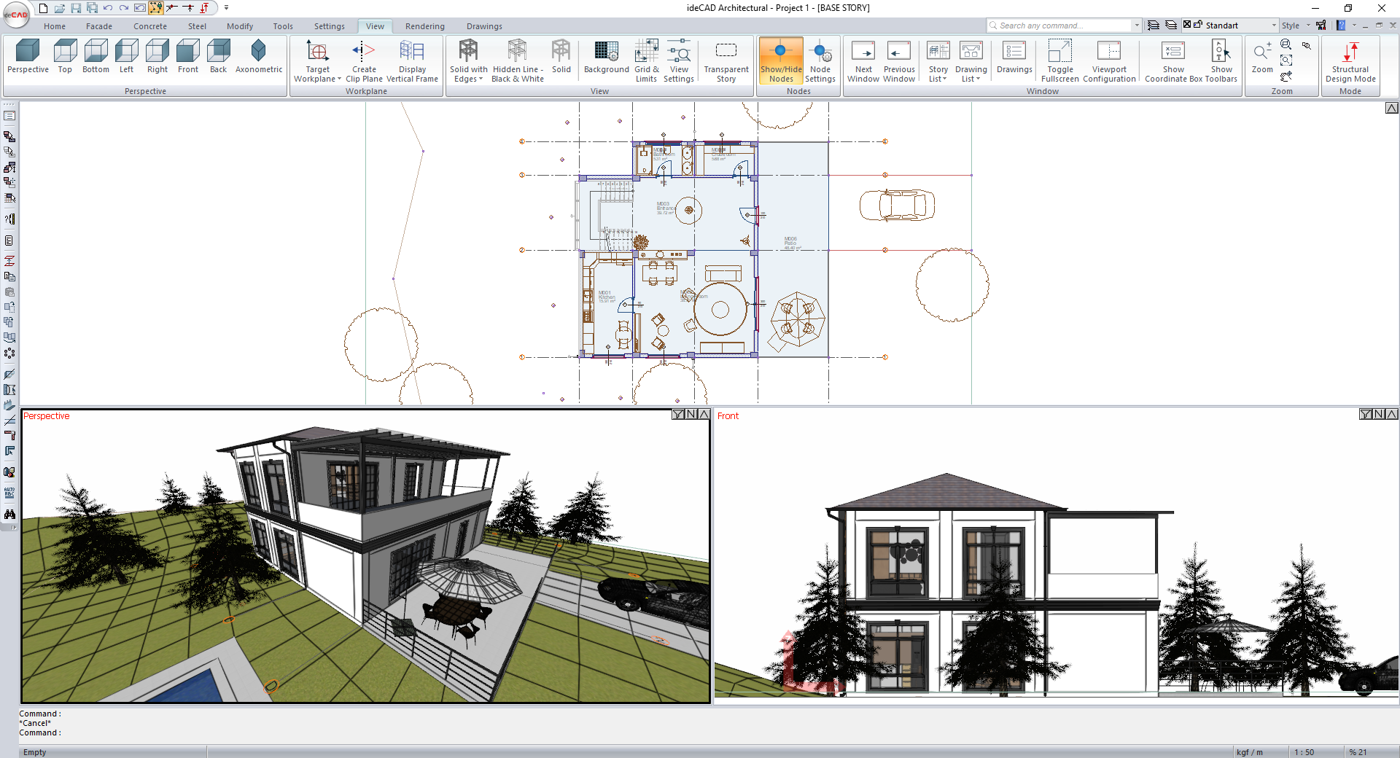Toggle Display Vertical Frame
This screenshot has height=758, width=1400.
pos(412,61)
